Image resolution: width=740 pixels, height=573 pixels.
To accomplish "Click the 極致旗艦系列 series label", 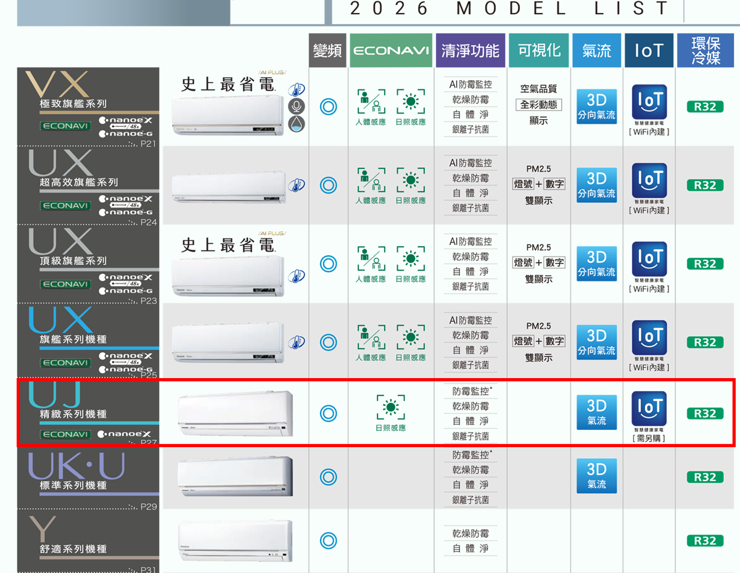I will (73, 104).
